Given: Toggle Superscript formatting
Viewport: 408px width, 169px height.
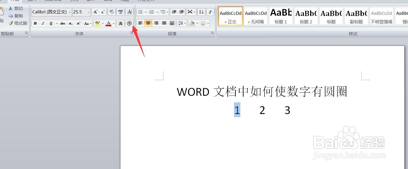Looking at the screenshot, I should pyautogui.click(x=78, y=23).
